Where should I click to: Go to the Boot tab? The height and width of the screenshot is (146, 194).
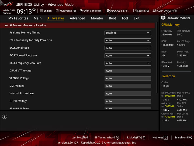[112, 18]
